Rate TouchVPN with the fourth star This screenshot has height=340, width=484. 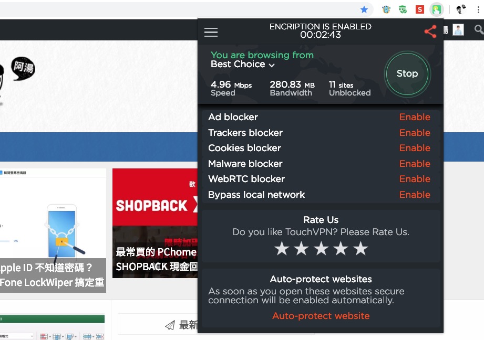click(341, 248)
